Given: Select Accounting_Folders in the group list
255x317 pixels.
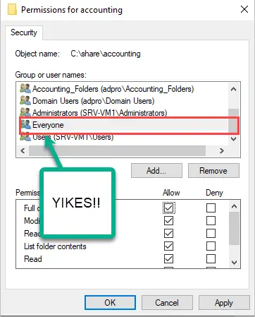Looking at the screenshot, I should click(x=113, y=89).
